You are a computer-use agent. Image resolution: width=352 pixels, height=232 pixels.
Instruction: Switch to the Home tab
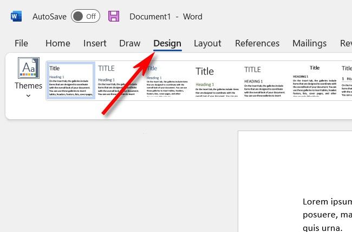pyautogui.click(x=58, y=43)
